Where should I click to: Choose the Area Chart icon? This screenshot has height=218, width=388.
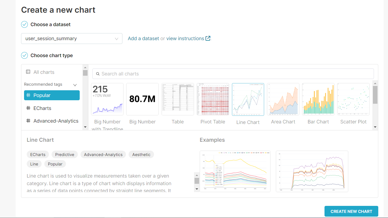[283, 99]
